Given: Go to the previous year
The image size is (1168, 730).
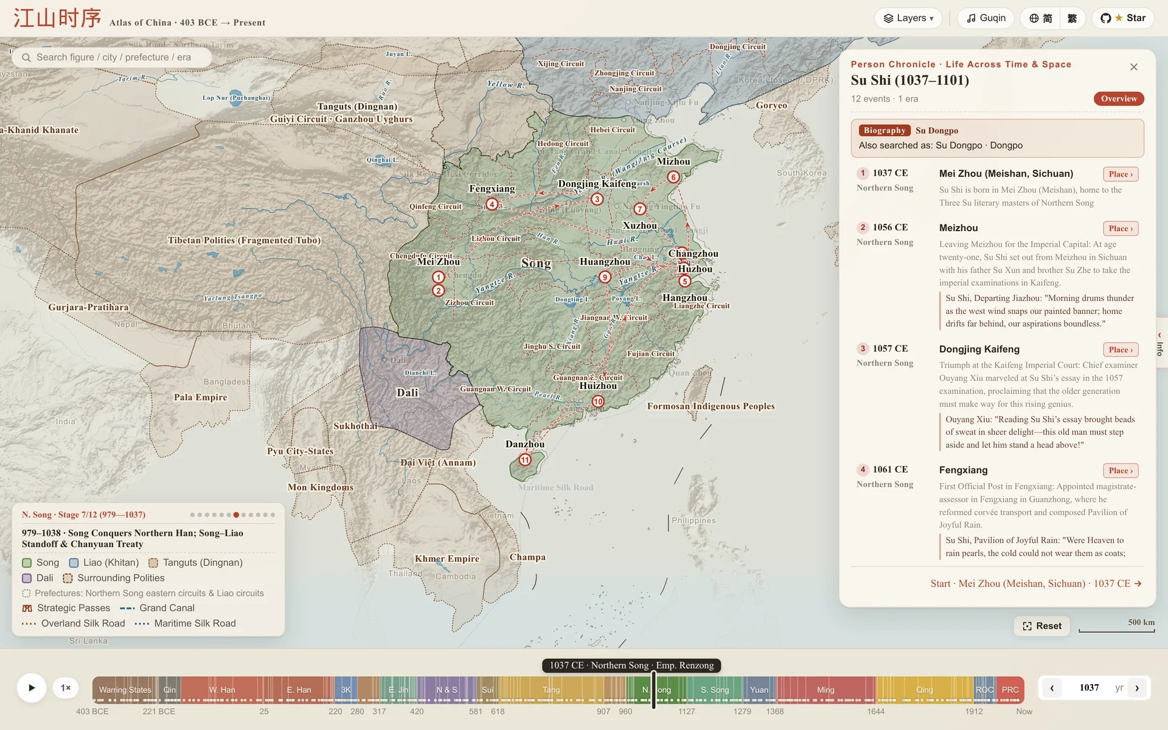Looking at the screenshot, I should coord(1052,688).
